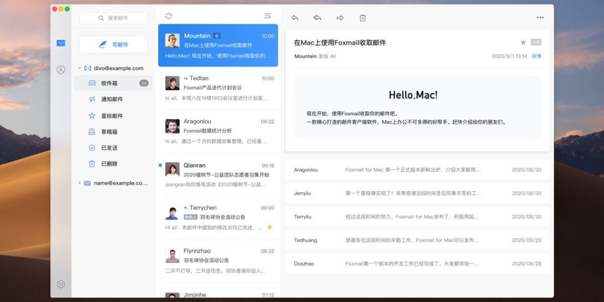This screenshot has height=302, width=604.
Task: Click the refresh mail icon
Action: (x=168, y=16)
